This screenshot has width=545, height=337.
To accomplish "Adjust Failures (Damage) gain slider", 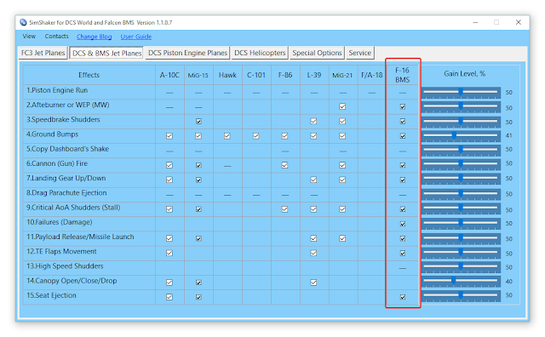I will 461,223.
